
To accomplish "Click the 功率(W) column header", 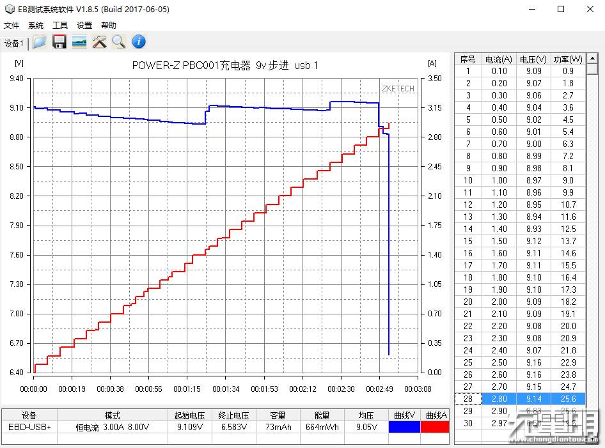I will [x=568, y=59].
